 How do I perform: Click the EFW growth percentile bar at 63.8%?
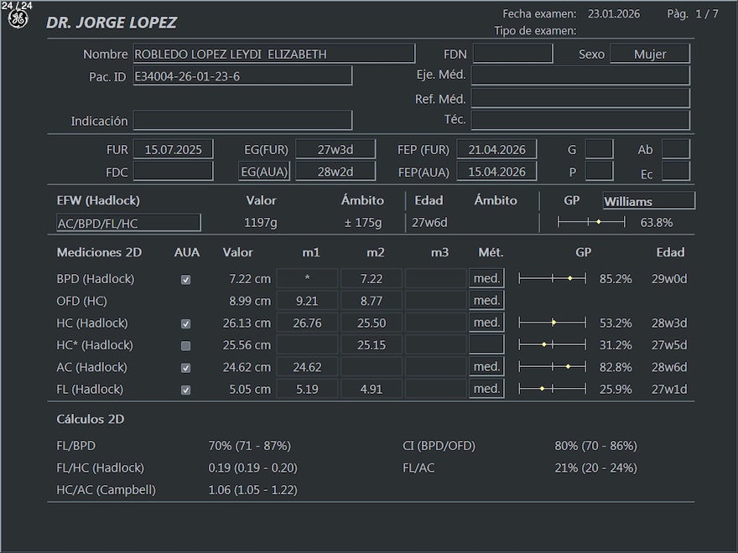591,222
